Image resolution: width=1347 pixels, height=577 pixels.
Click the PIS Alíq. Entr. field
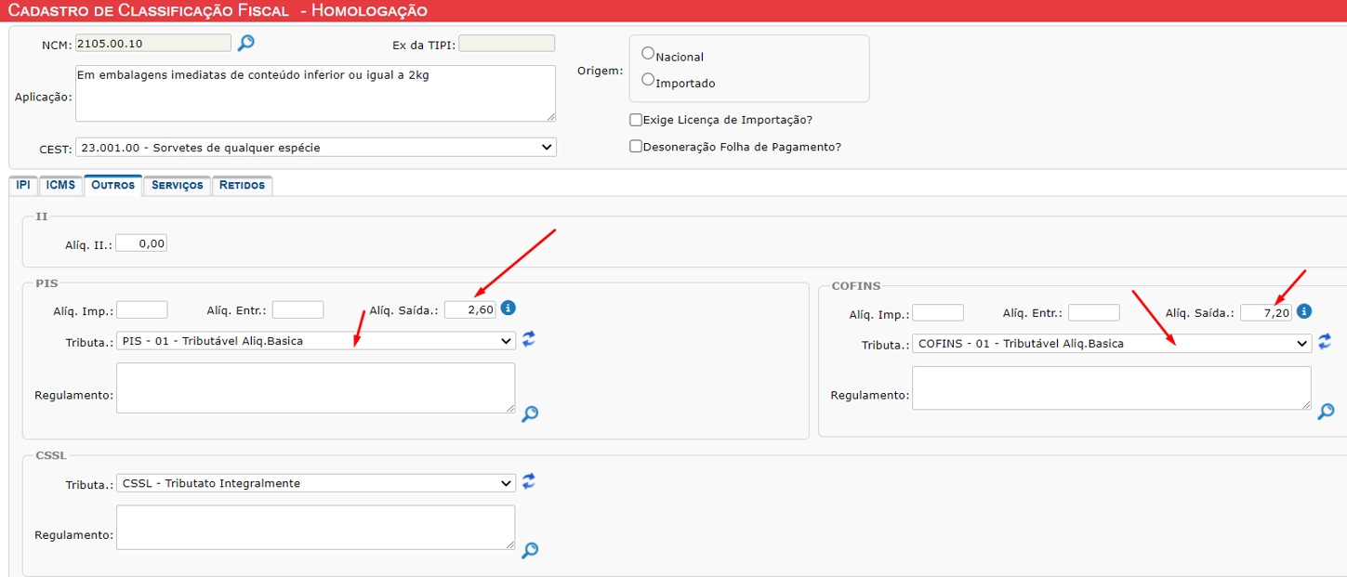tap(297, 309)
